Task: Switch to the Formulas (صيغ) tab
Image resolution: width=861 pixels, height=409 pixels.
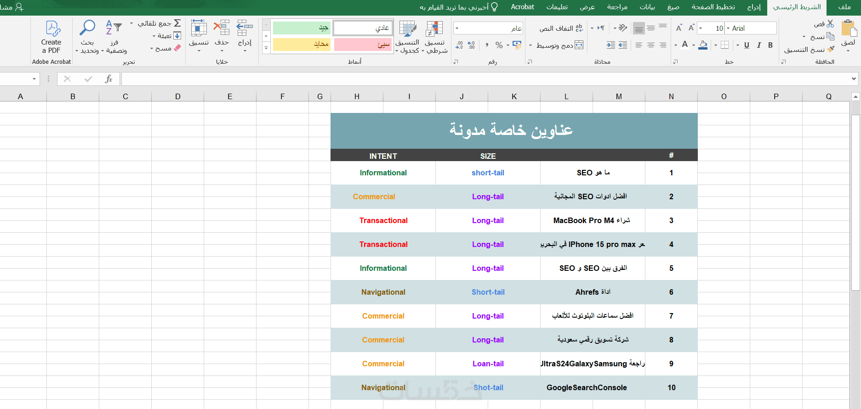Action: point(673,7)
